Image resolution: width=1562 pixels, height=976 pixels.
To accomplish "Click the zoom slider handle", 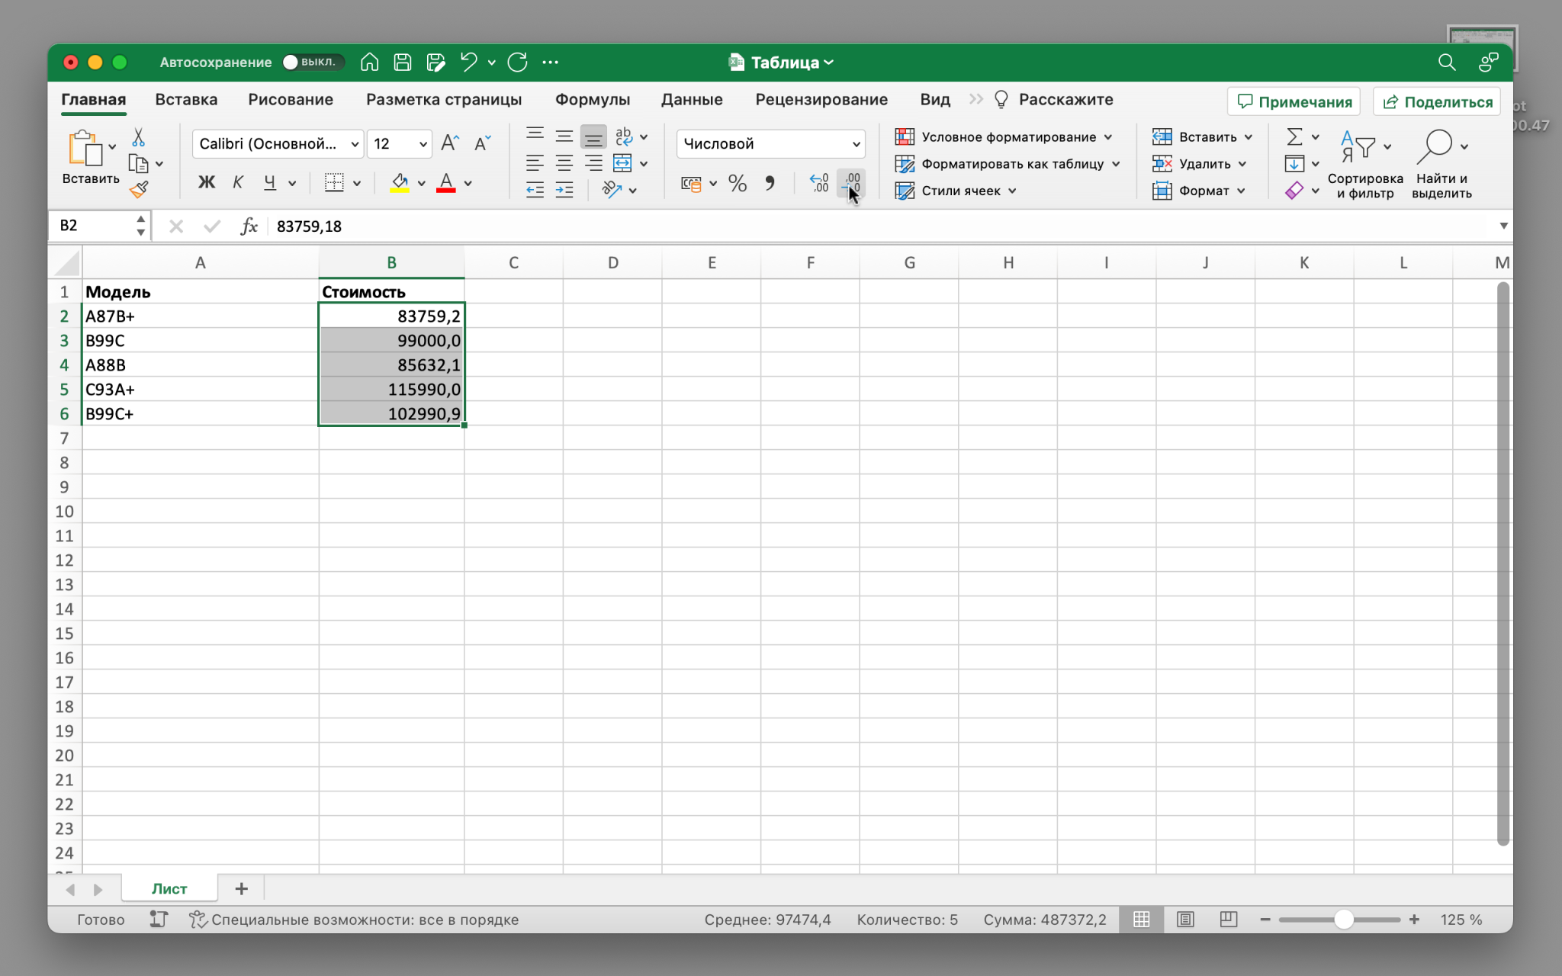I will [1344, 920].
